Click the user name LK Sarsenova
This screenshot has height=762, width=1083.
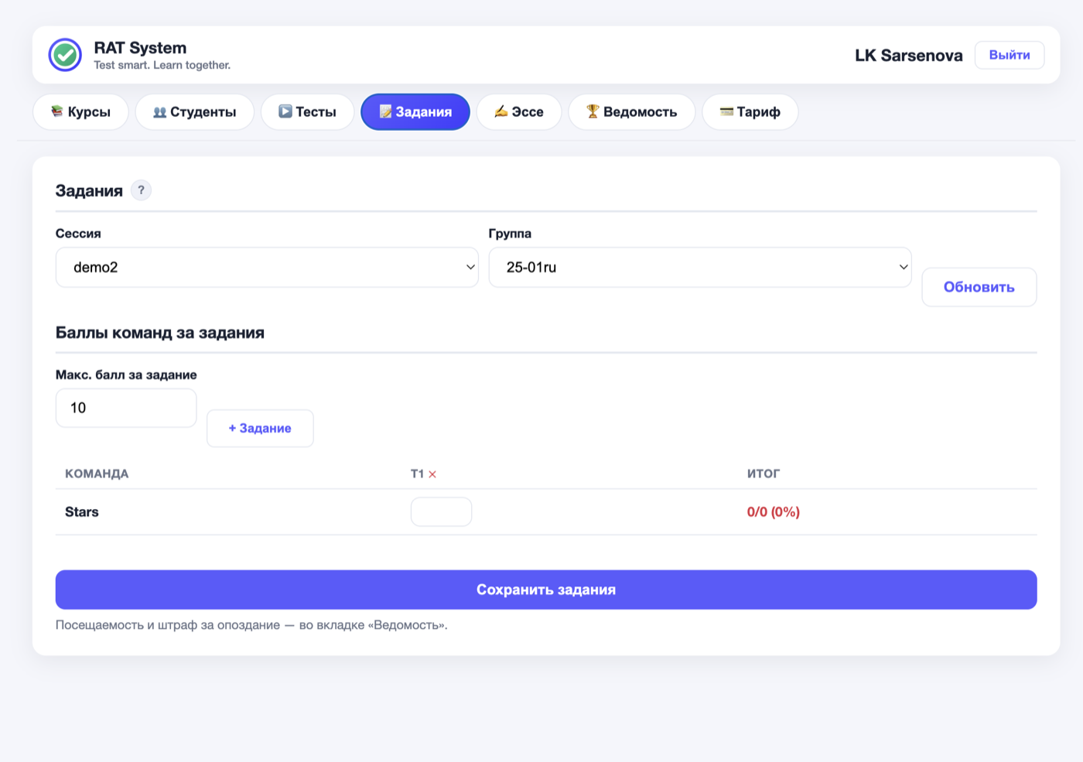(909, 56)
